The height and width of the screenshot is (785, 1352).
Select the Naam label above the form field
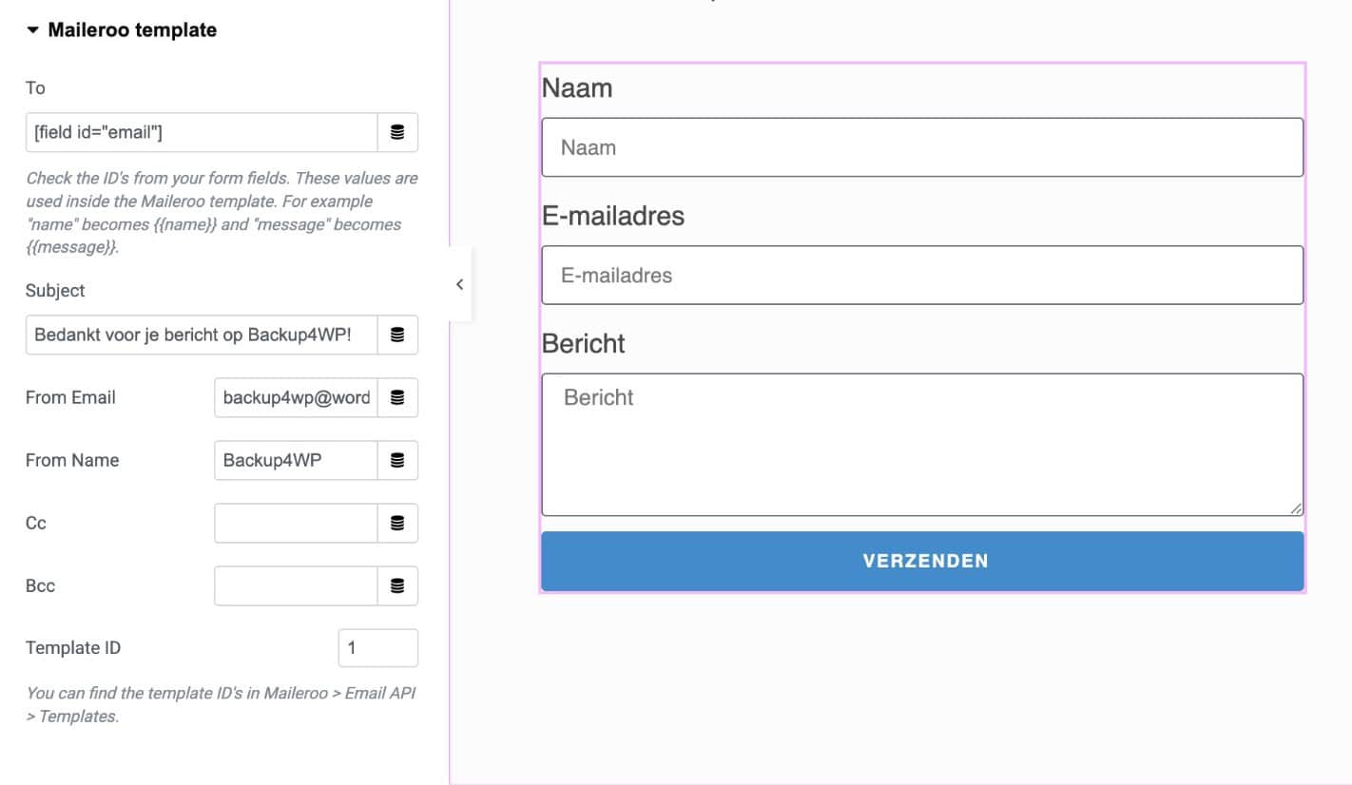click(577, 88)
